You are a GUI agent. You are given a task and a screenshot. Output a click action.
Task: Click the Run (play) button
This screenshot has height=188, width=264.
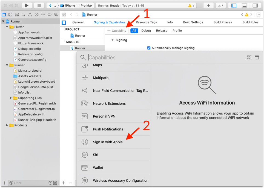[x=27, y=5]
